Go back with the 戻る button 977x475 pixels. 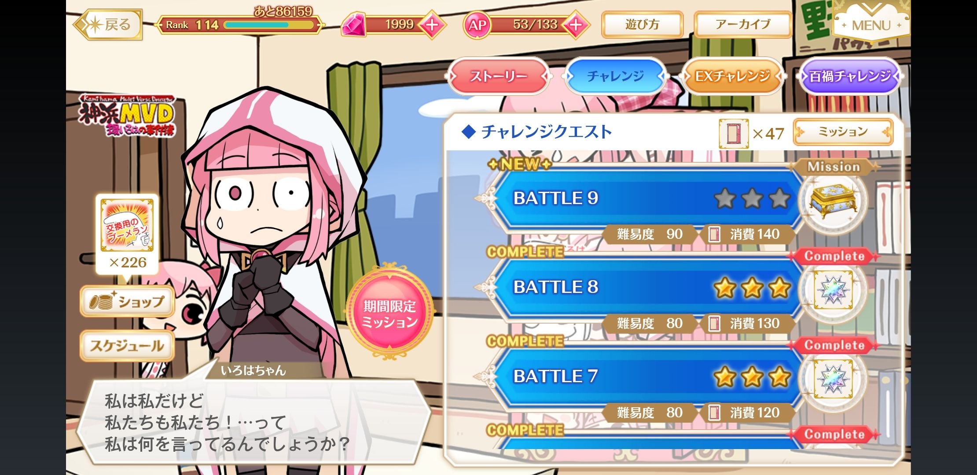point(108,25)
